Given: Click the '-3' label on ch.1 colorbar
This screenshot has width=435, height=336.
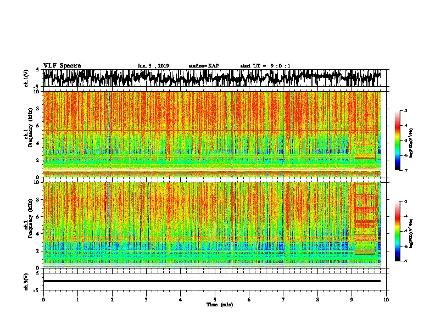Looking at the screenshot, I should (x=405, y=110).
